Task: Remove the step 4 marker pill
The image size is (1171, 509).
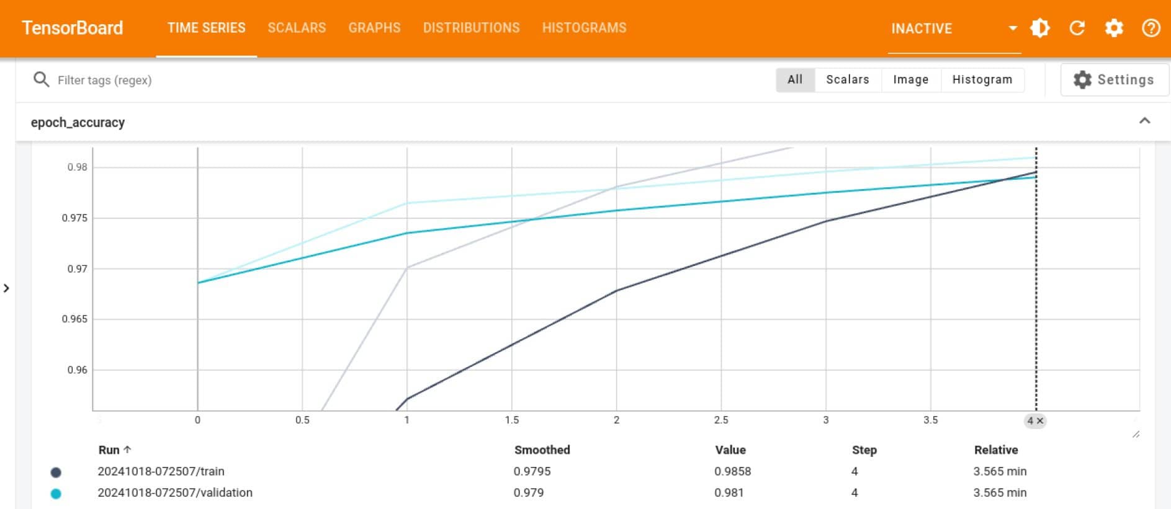Action: click(1040, 421)
